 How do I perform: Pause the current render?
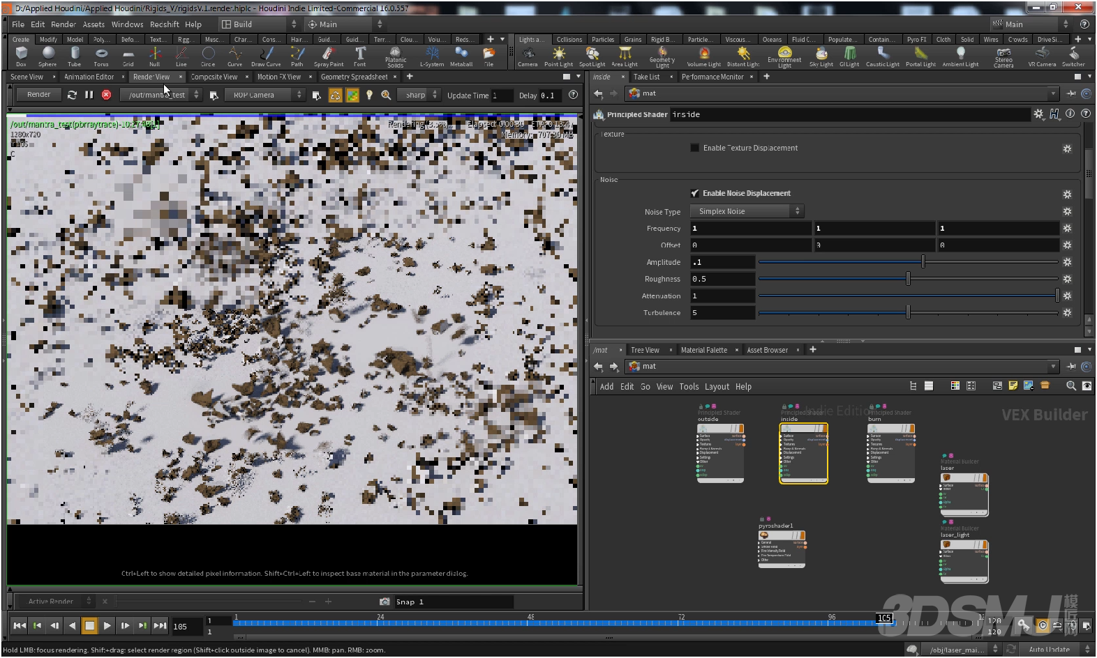(89, 95)
